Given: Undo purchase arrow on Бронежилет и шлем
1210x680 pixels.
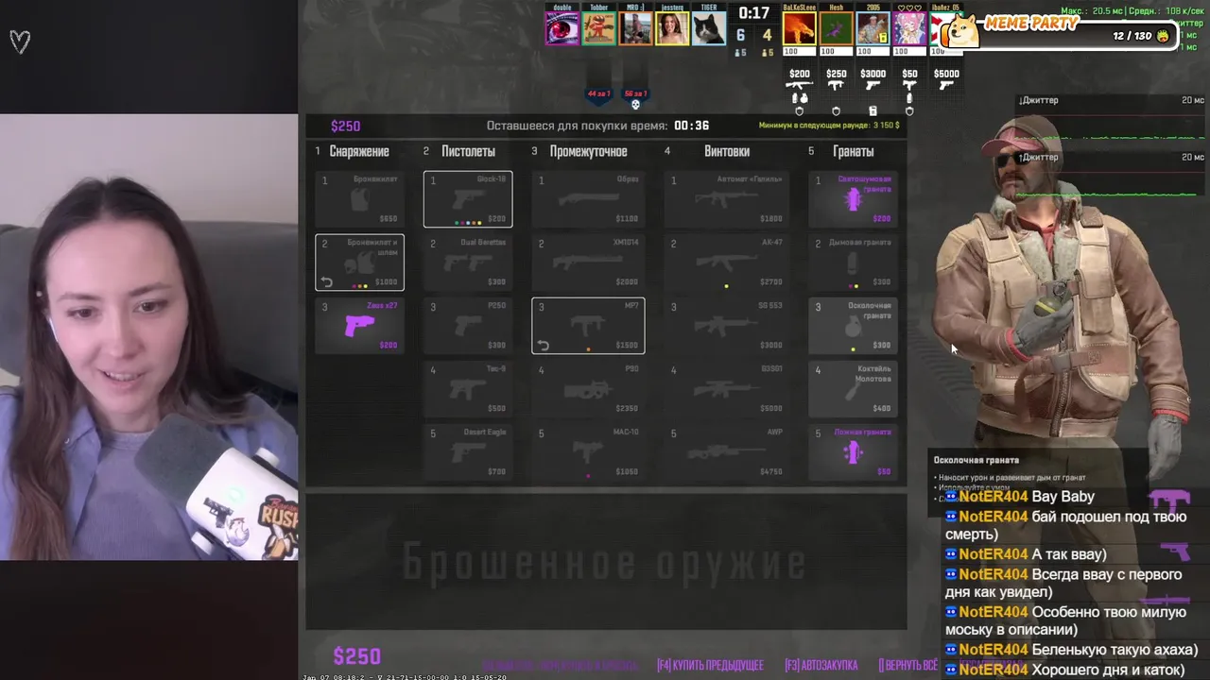Looking at the screenshot, I should (x=327, y=281).
